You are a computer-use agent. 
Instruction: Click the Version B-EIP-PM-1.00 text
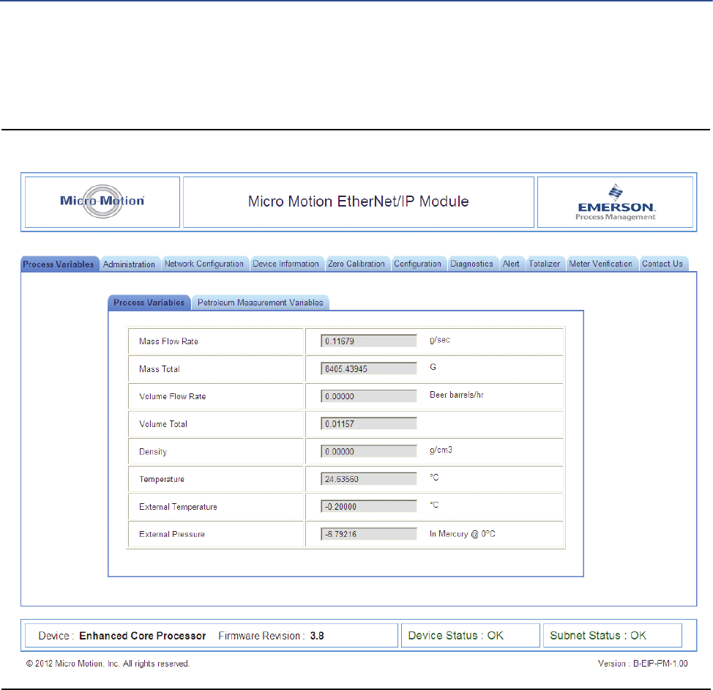643,664
